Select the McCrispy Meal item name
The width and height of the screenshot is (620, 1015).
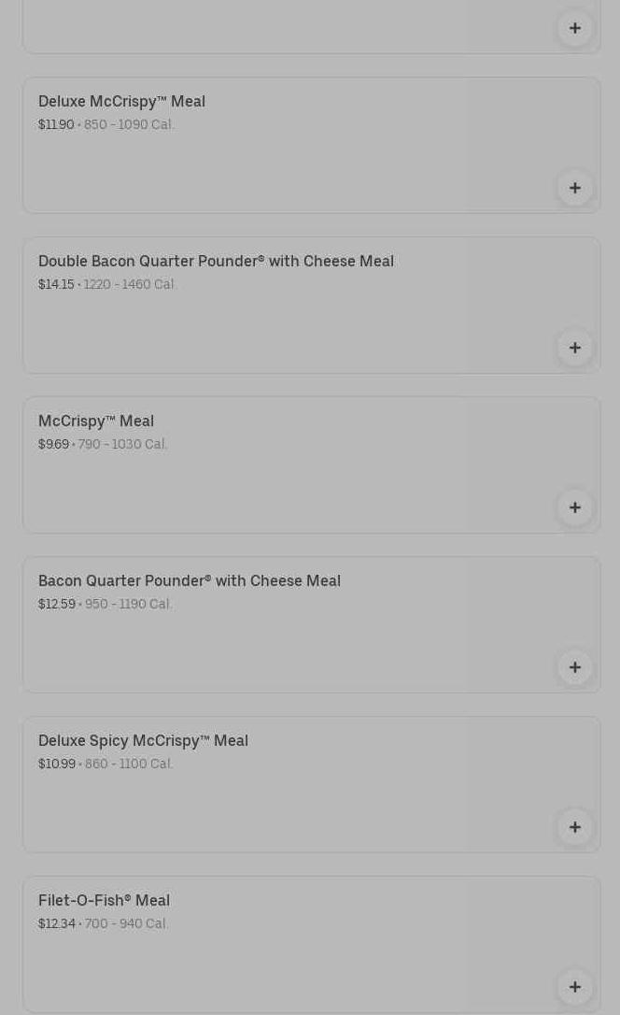pos(96,421)
